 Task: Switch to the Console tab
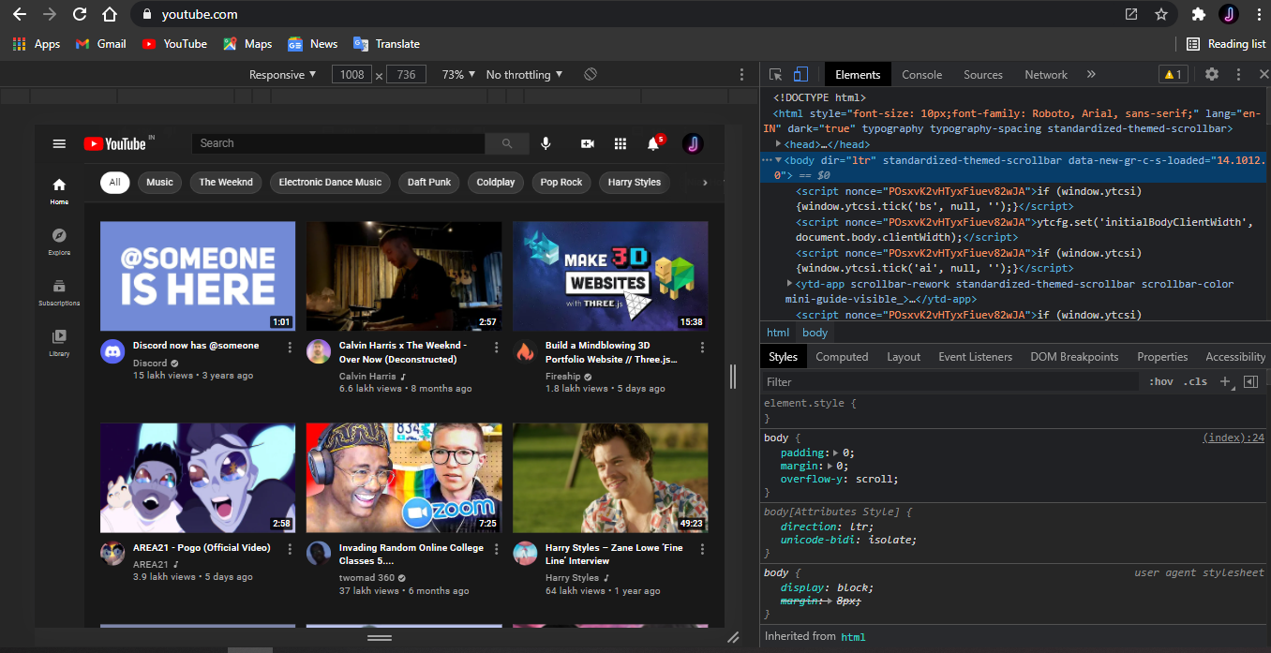pos(922,74)
